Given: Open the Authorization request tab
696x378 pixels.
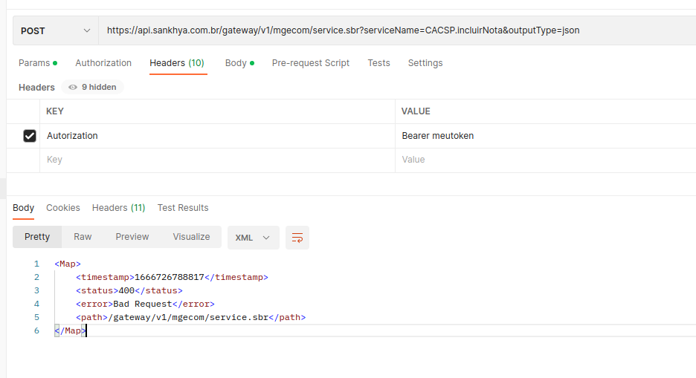Looking at the screenshot, I should coord(103,63).
